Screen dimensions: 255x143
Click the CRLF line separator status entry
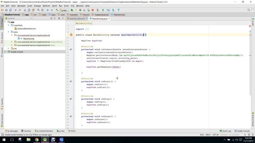[x=208, y=135]
